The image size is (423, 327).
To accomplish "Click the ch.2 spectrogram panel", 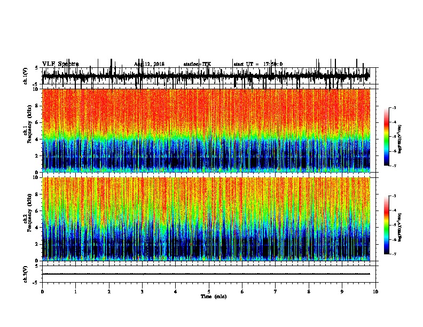I will [206, 219].
